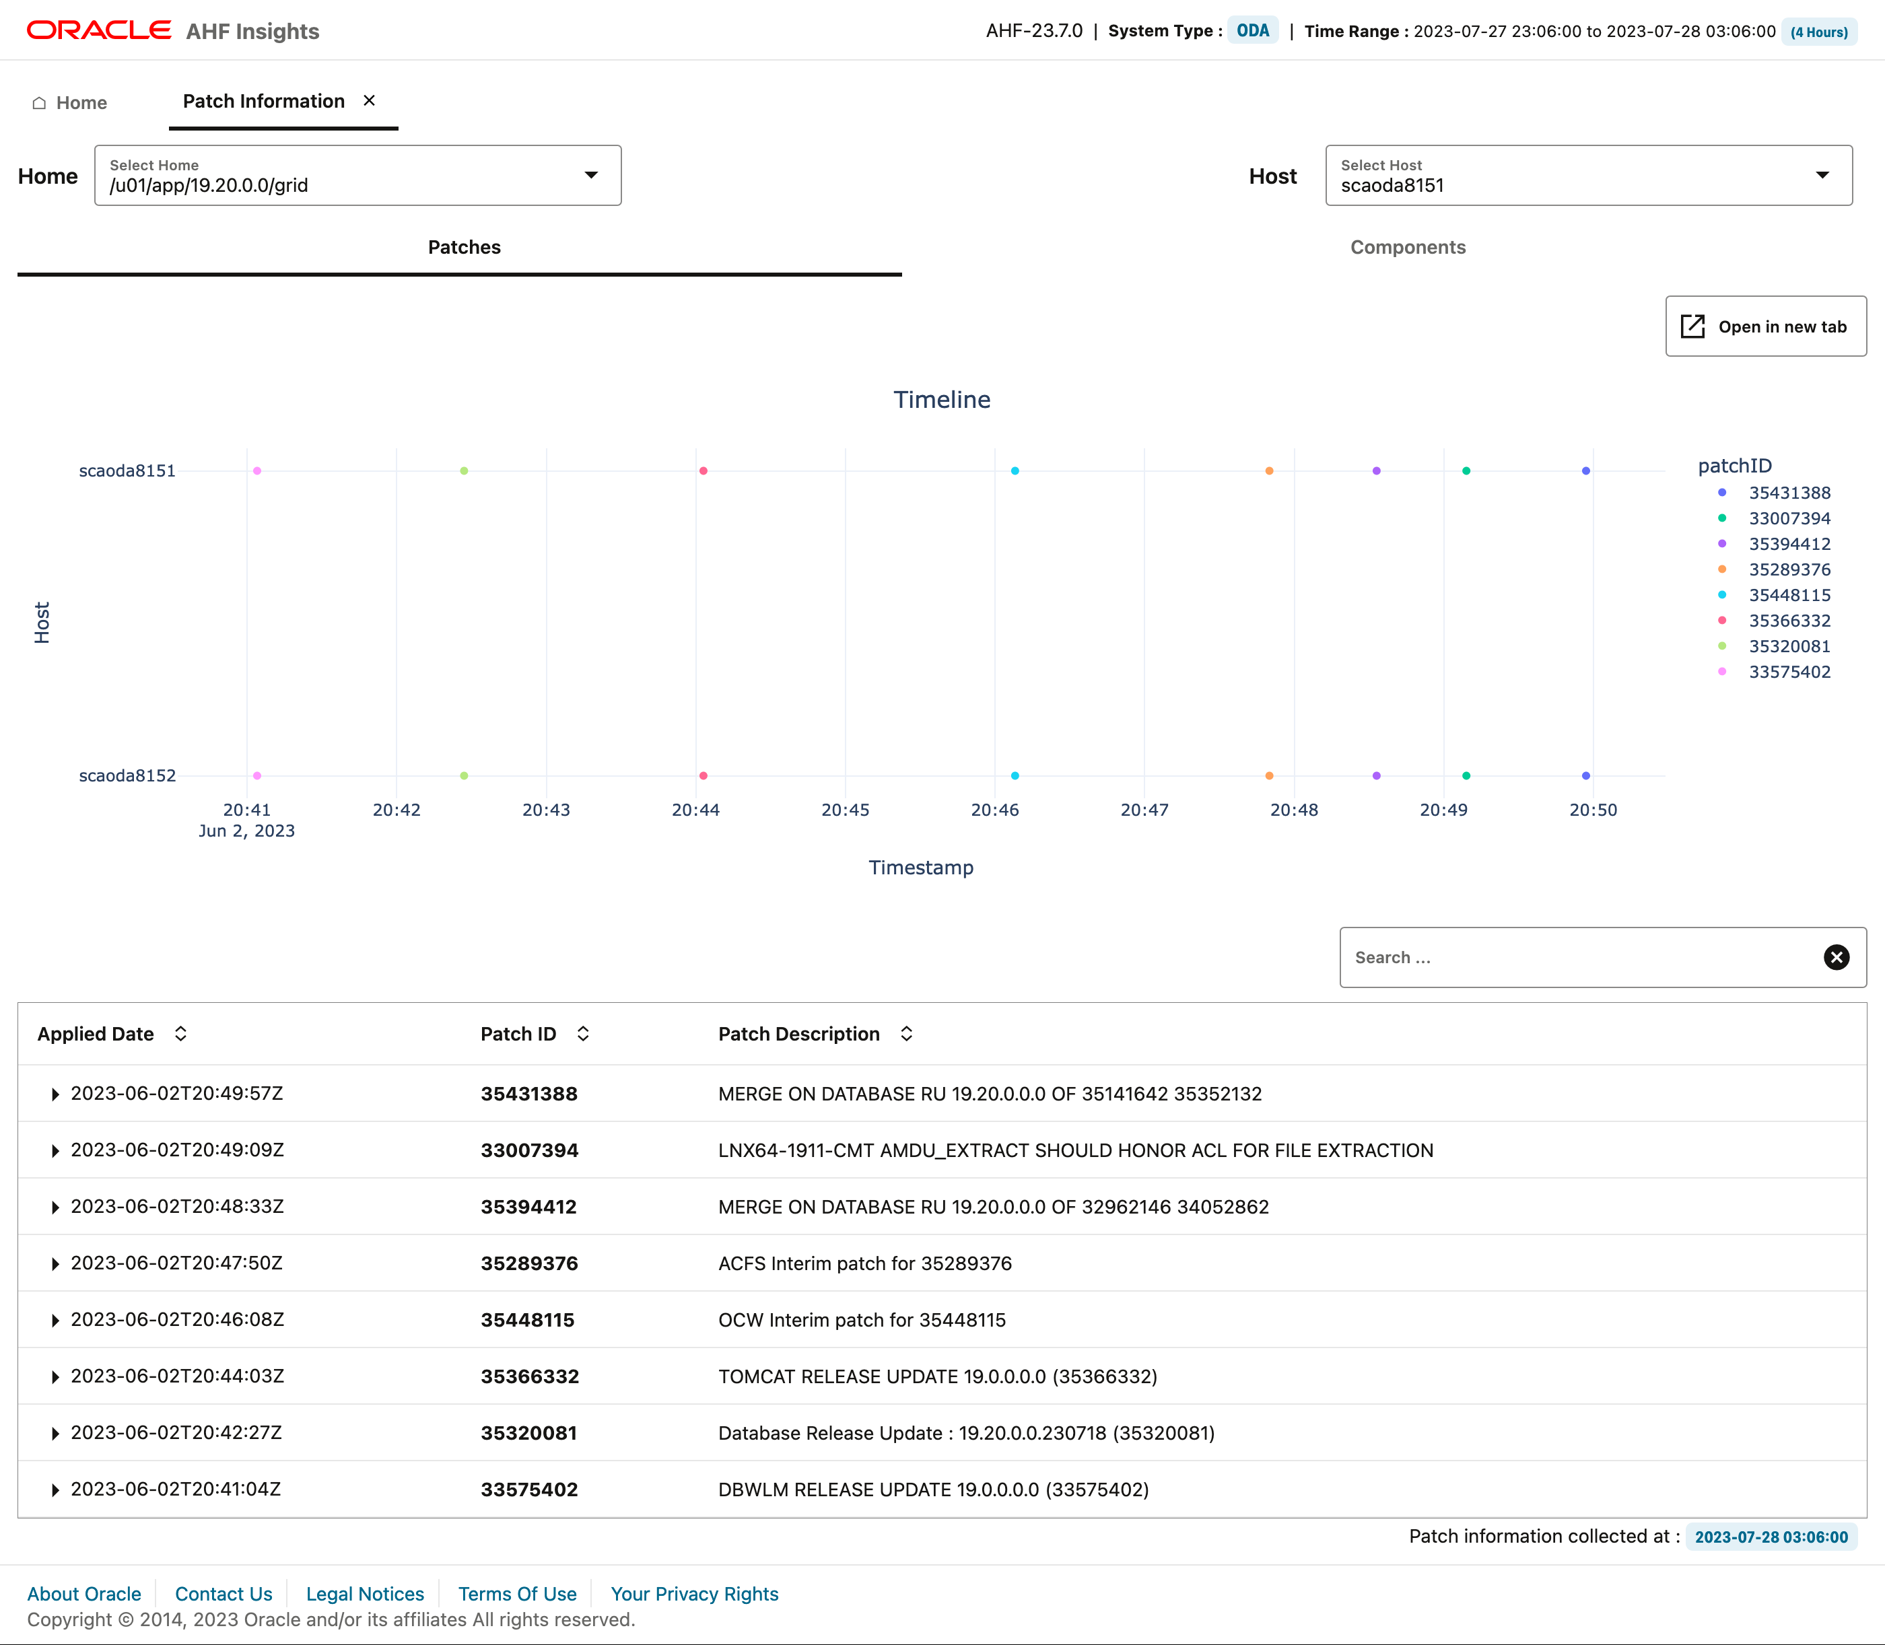Expand row for patch 35448115

pyautogui.click(x=55, y=1320)
